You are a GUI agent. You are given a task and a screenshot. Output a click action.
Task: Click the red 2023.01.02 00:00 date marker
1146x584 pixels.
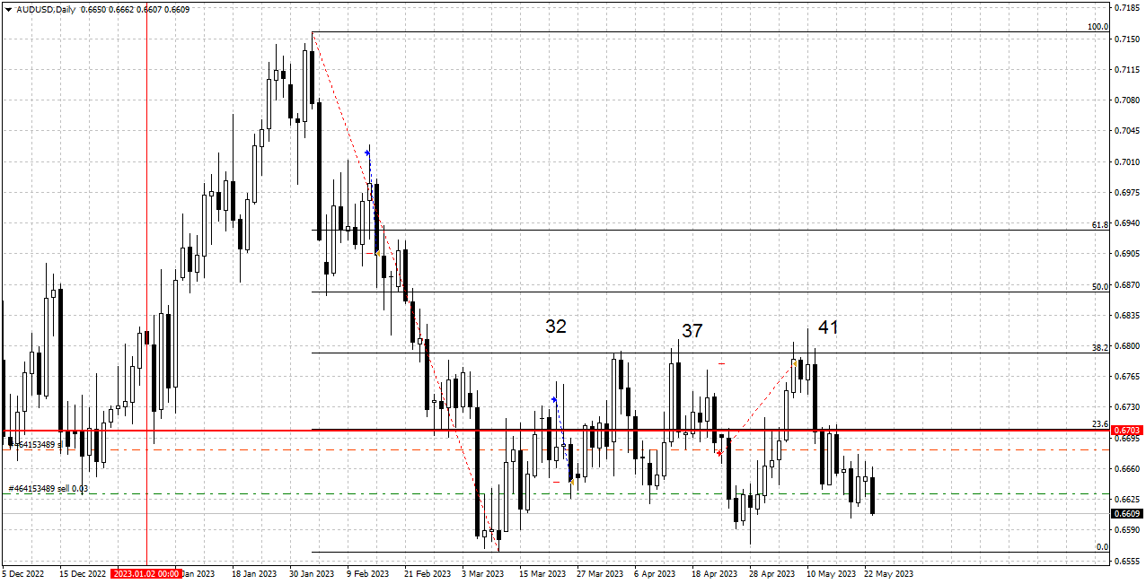click(146, 573)
